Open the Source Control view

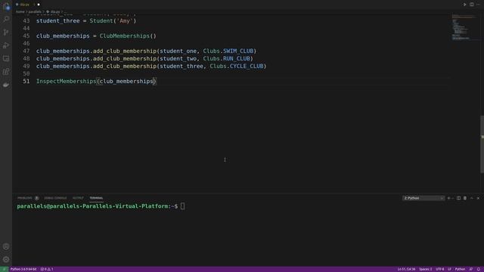click(x=6, y=32)
